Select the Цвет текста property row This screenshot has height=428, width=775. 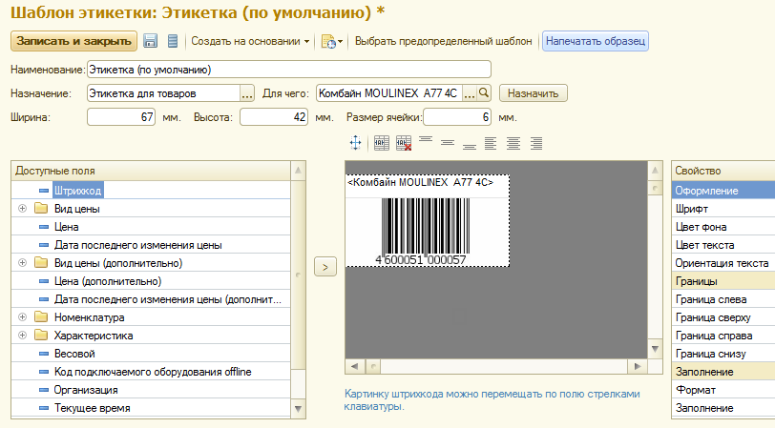coord(723,245)
